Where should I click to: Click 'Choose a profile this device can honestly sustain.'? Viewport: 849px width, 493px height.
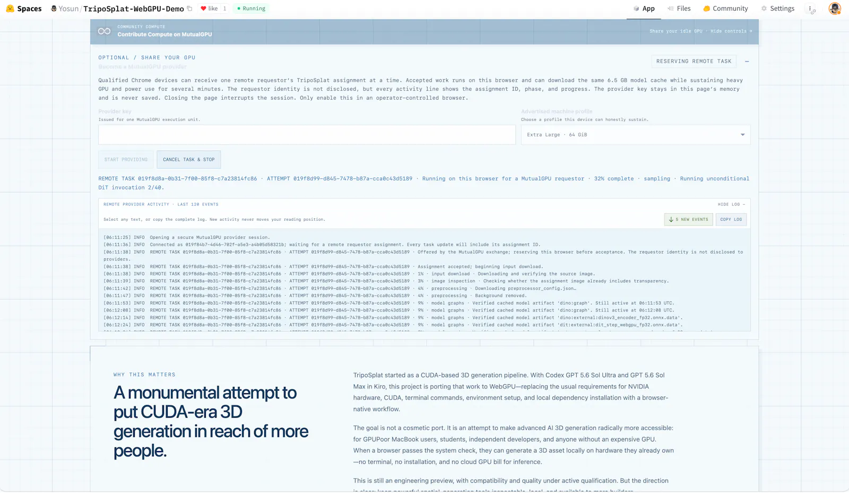tap(585, 120)
